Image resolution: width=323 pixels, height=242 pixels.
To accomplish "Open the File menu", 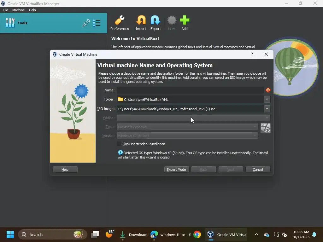I will tap(5, 10).
